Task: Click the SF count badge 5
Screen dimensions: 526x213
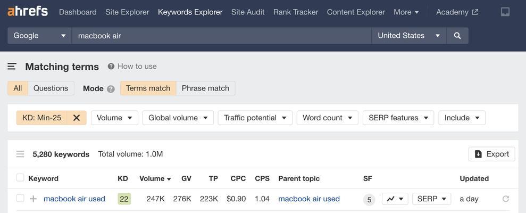Action: (369, 200)
